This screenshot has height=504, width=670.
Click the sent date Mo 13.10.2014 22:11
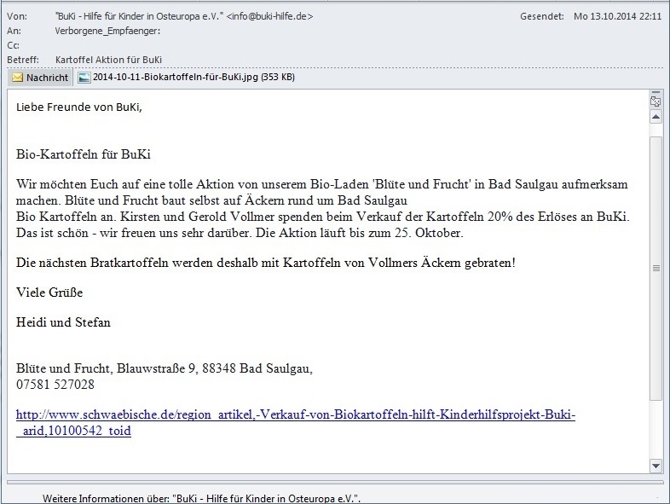617,16
